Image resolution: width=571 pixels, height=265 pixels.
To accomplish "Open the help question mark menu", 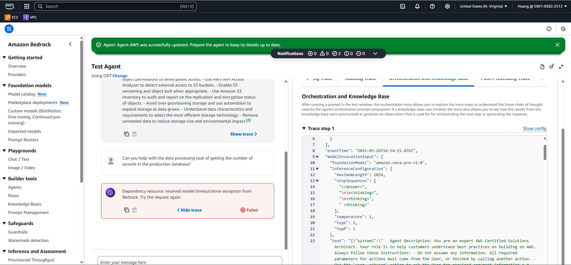I will pos(432,6).
